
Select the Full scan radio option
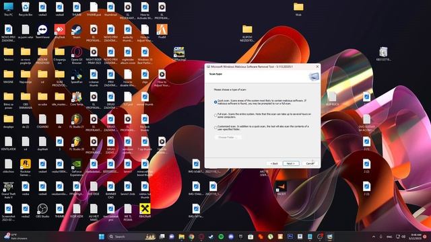tap(215, 116)
